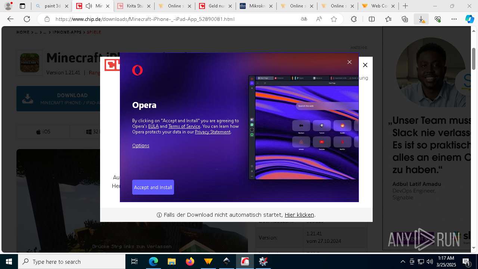Open Downloads panel icon
This screenshot has width=478, height=269.
click(421, 19)
